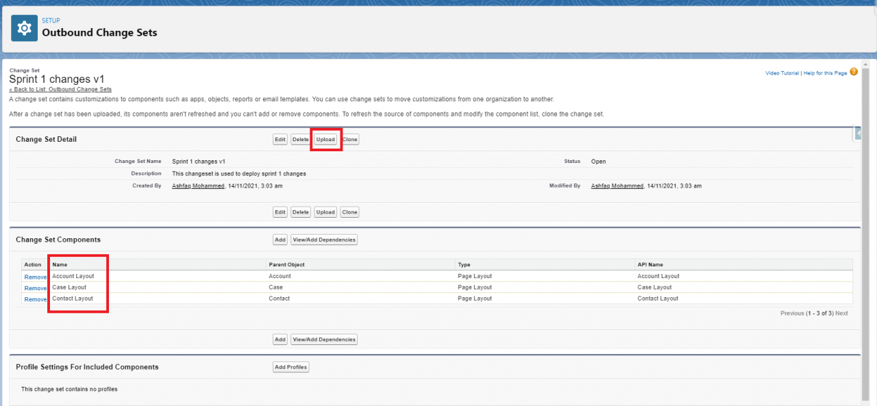Go Back to List: Outbound Change Sets
The width and height of the screenshot is (877, 406).
pyautogui.click(x=60, y=89)
